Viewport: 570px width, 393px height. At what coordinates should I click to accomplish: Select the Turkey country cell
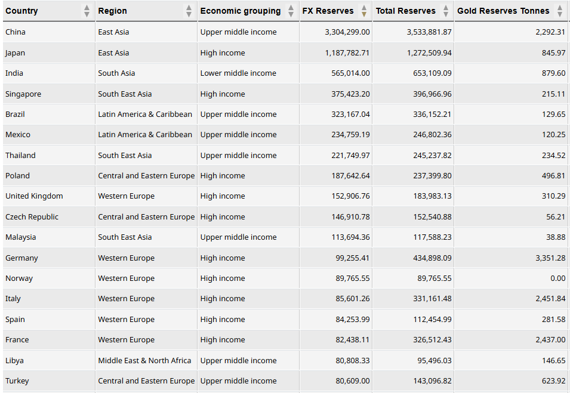[49, 380]
